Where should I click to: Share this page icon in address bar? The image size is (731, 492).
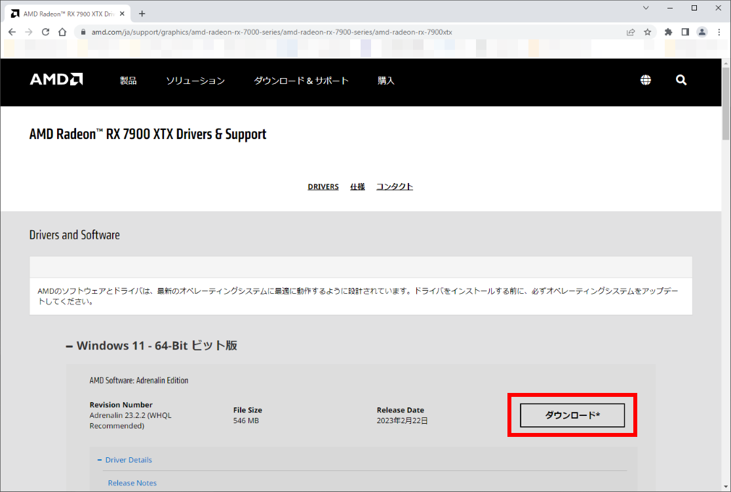(631, 32)
